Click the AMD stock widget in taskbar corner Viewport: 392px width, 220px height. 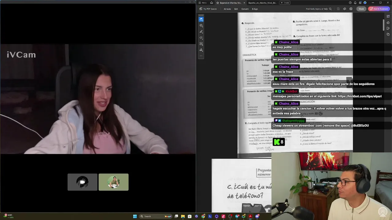pyautogui.click(x=8, y=216)
